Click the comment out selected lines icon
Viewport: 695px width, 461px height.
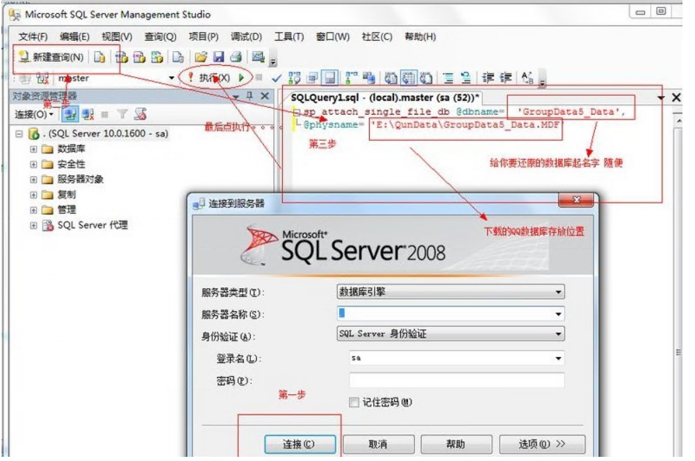coord(448,78)
